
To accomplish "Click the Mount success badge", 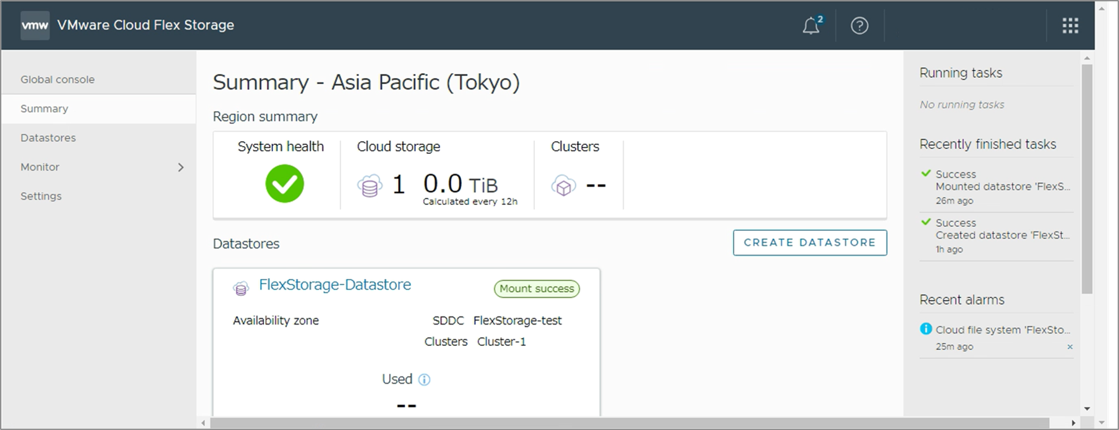I will click(537, 288).
